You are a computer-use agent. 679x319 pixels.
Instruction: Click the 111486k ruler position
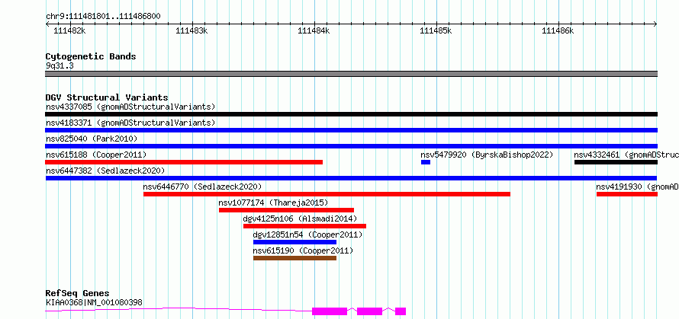pyautogui.click(x=558, y=30)
